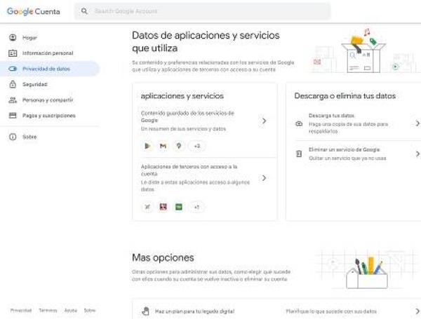The height and width of the screenshot is (319, 421).
Task: Click the Personas y compartir people icon
Action: (13, 100)
